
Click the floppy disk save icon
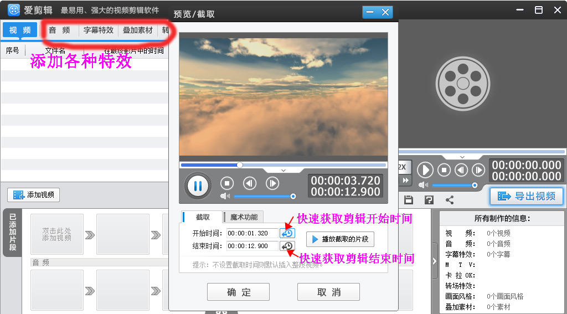tap(409, 200)
